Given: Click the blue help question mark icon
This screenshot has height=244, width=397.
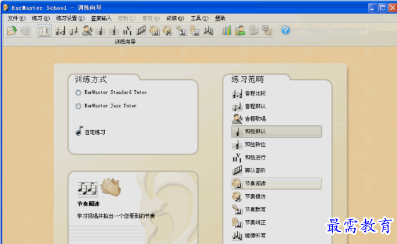Looking at the screenshot, I should point(285,31).
